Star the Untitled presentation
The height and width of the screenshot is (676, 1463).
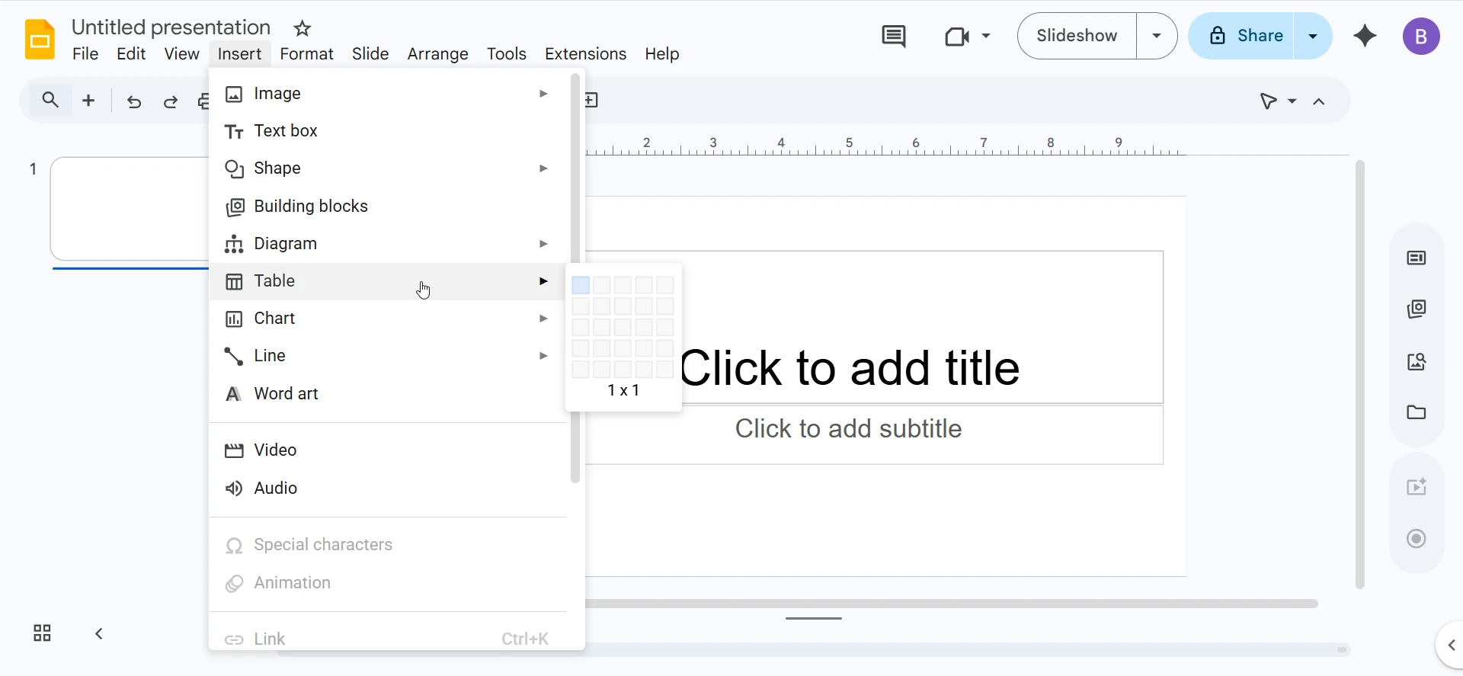[x=303, y=29]
